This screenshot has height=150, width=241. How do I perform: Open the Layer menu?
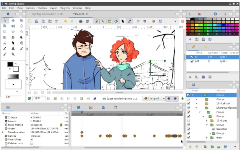[53, 8]
